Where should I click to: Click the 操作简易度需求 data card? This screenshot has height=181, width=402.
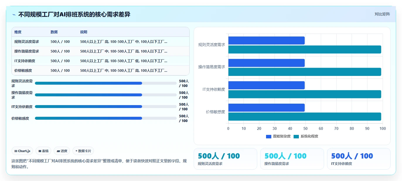[292, 159]
